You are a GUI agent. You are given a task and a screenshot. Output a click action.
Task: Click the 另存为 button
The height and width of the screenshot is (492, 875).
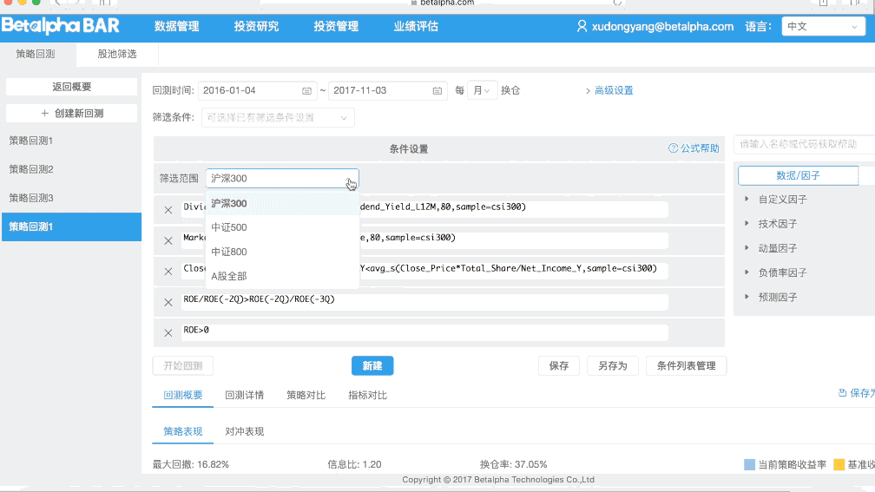(x=613, y=366)
